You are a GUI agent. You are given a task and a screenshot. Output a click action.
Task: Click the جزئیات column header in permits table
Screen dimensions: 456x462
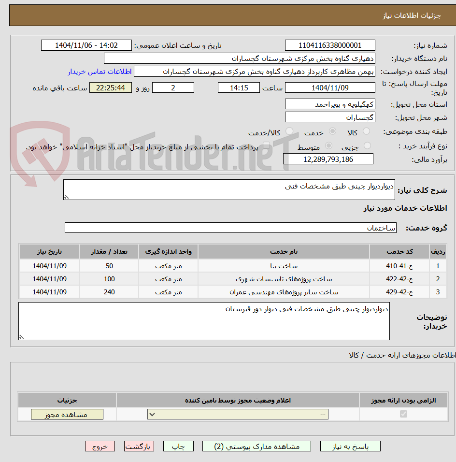[67, 400]
